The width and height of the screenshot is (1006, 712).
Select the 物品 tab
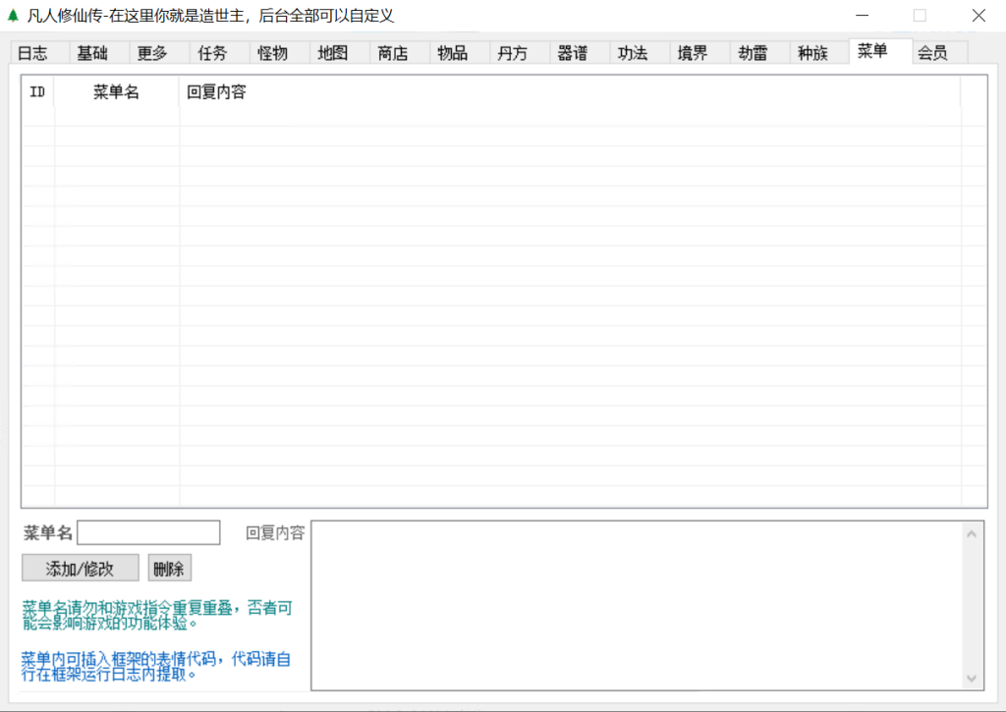point(453,54)
